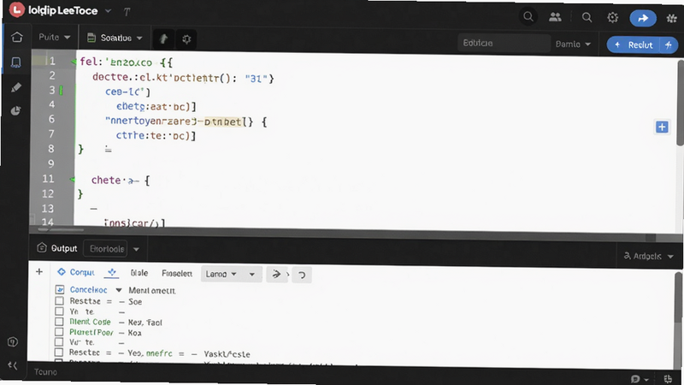Image resolution: width=684 pixels, height=385 pixels.
Task: Click the undo arrow icon in output toolbar
Action: click(302, 275)
